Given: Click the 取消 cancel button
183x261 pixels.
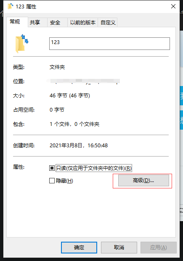Looking at the screenshot, I should click(x=119, y=248).
